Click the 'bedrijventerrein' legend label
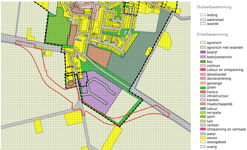The width and height of the screenshot is (247, 150). coord(219,57)
